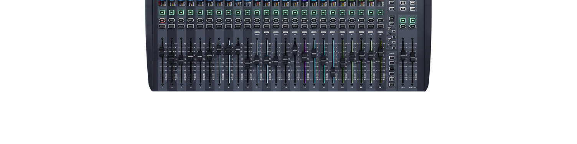The width and height of the screenshot is (577, 144).
Task: Click the channel 4 fader cap
Action: pos(190,56)
